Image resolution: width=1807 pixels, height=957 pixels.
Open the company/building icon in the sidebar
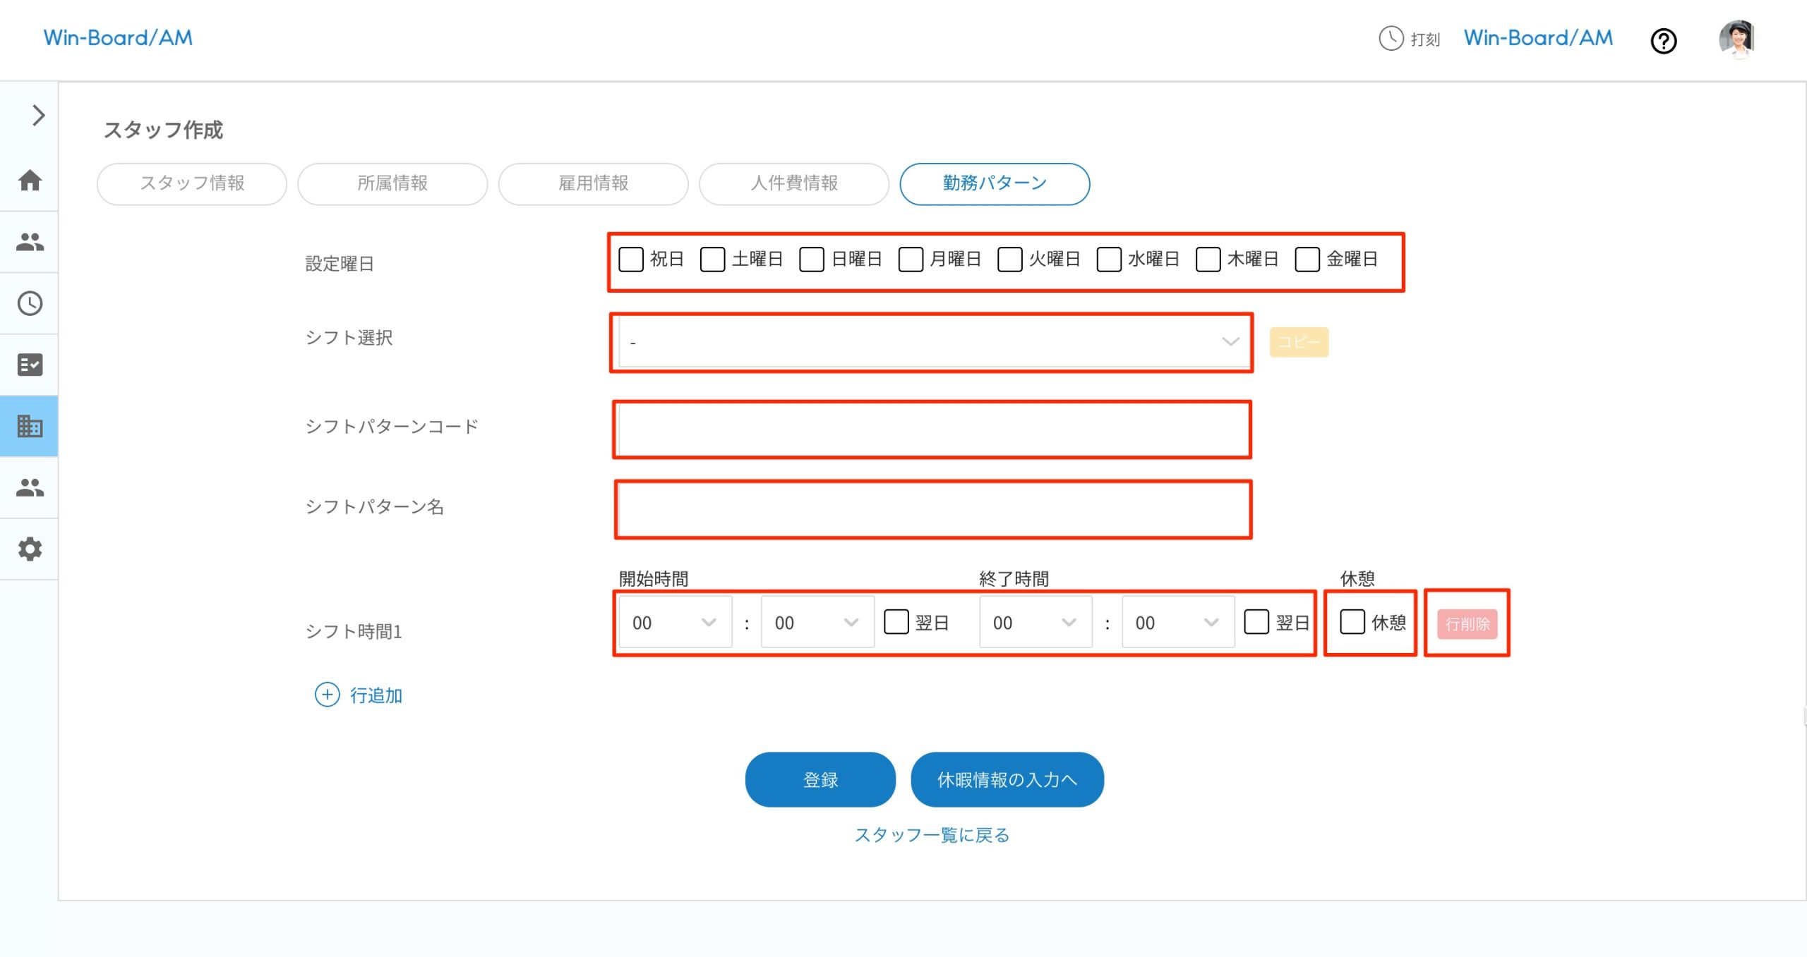[29, 425]
